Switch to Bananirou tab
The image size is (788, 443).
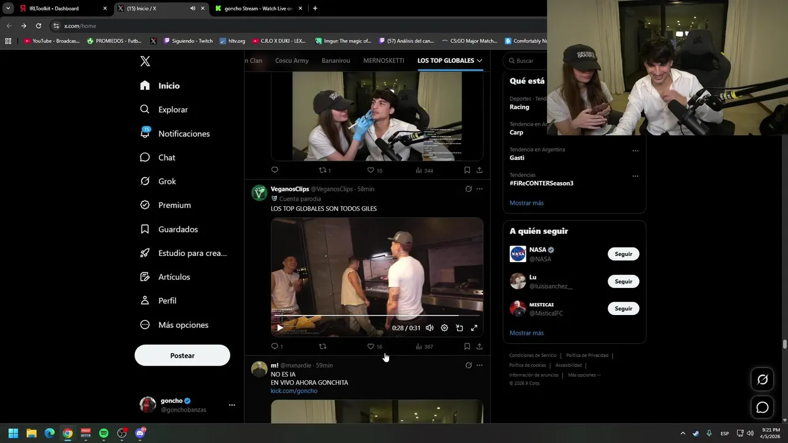click(336, 60)
